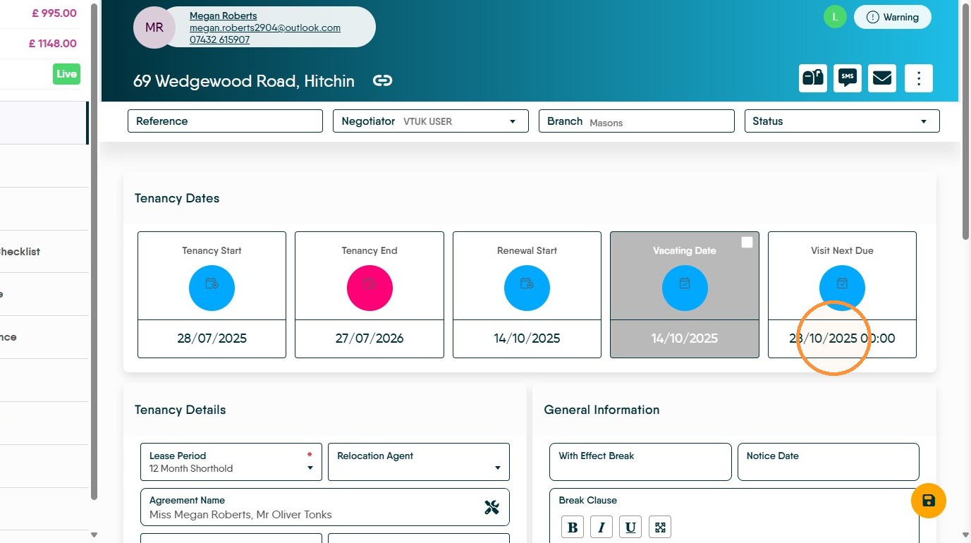The image size is (971, 543).
Task: Click the email envelope icon
Action: pyautogui.click(x=882, y=78)
